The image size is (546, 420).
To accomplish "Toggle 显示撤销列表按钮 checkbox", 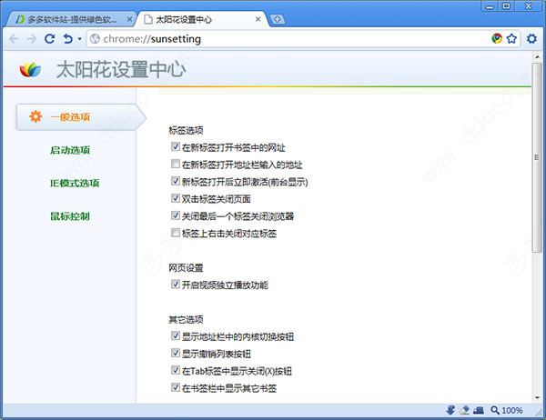I will [176, 354].
